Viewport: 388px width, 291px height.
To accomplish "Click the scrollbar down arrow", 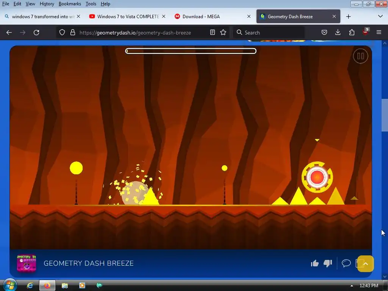I will 385,276.
